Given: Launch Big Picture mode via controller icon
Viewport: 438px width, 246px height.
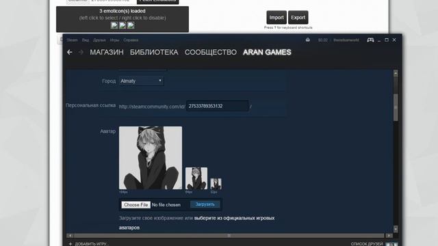Looking at the screenshot, I should pos(370,40).
